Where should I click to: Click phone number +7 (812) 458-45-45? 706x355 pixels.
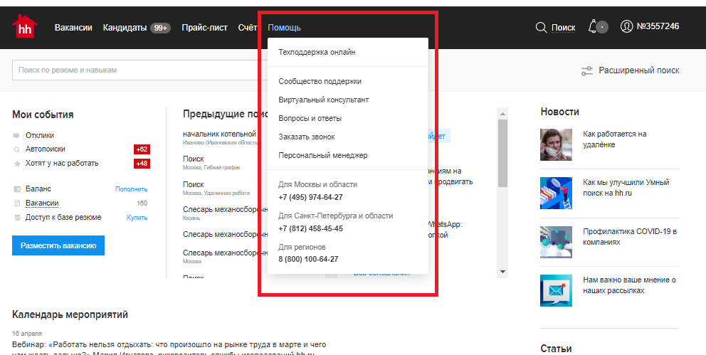[310, 228]
